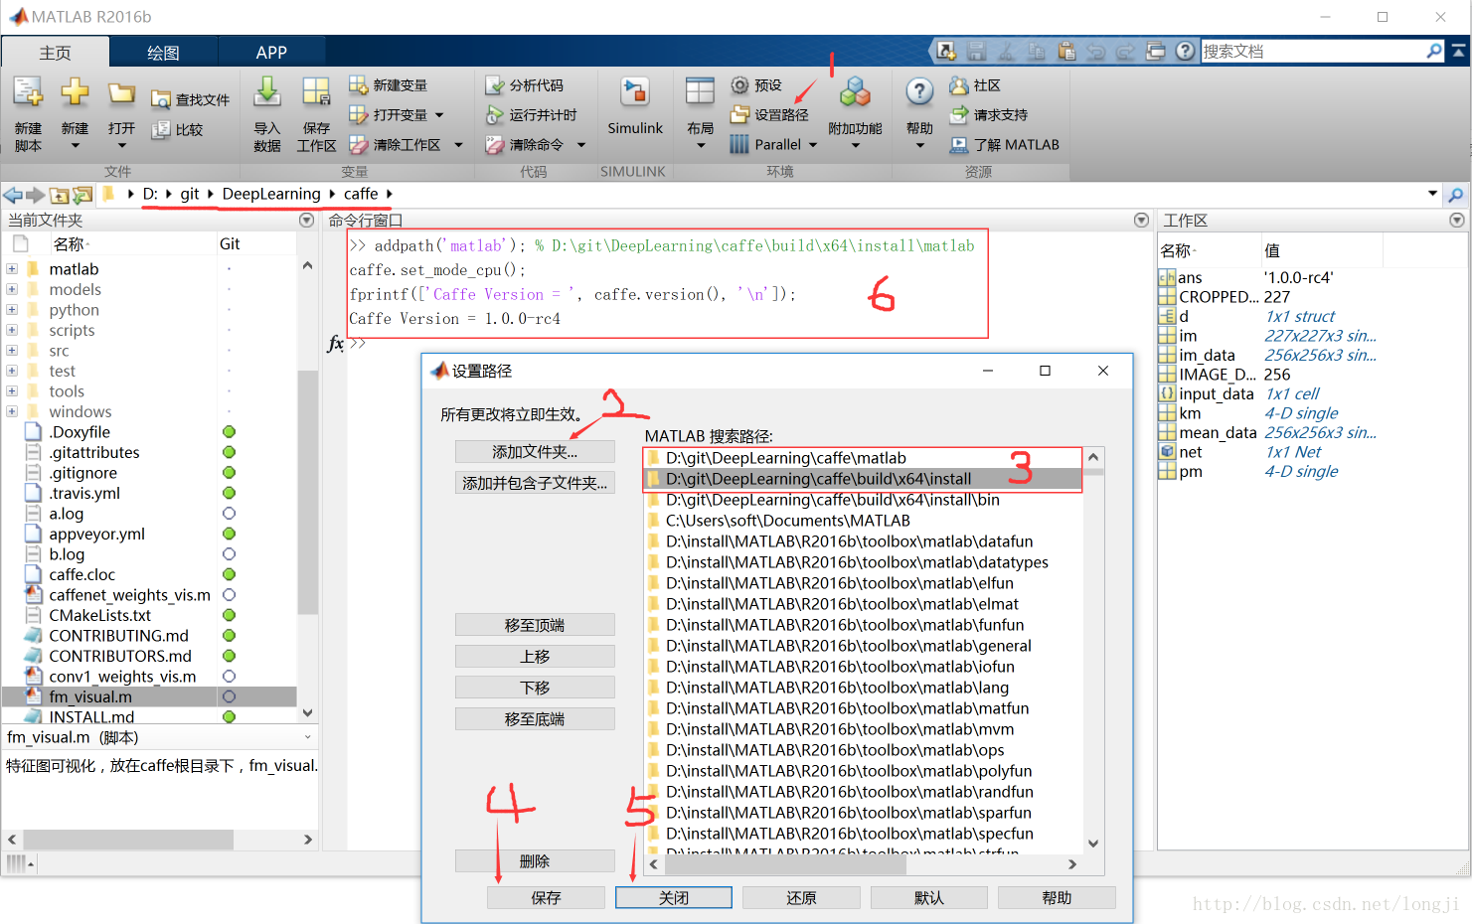
Task: Expand the windows folder in file browser
Action: point(12,411)
